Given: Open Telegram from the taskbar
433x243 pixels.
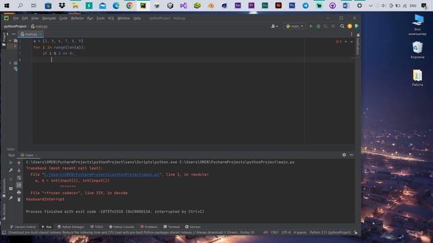Looking at the screenshot, I should [x=305, y=5].
